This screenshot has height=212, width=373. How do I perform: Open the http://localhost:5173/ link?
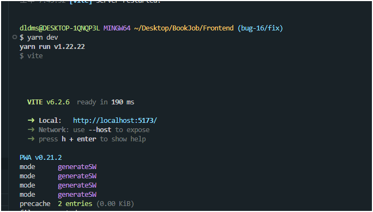tap(115, 121)
